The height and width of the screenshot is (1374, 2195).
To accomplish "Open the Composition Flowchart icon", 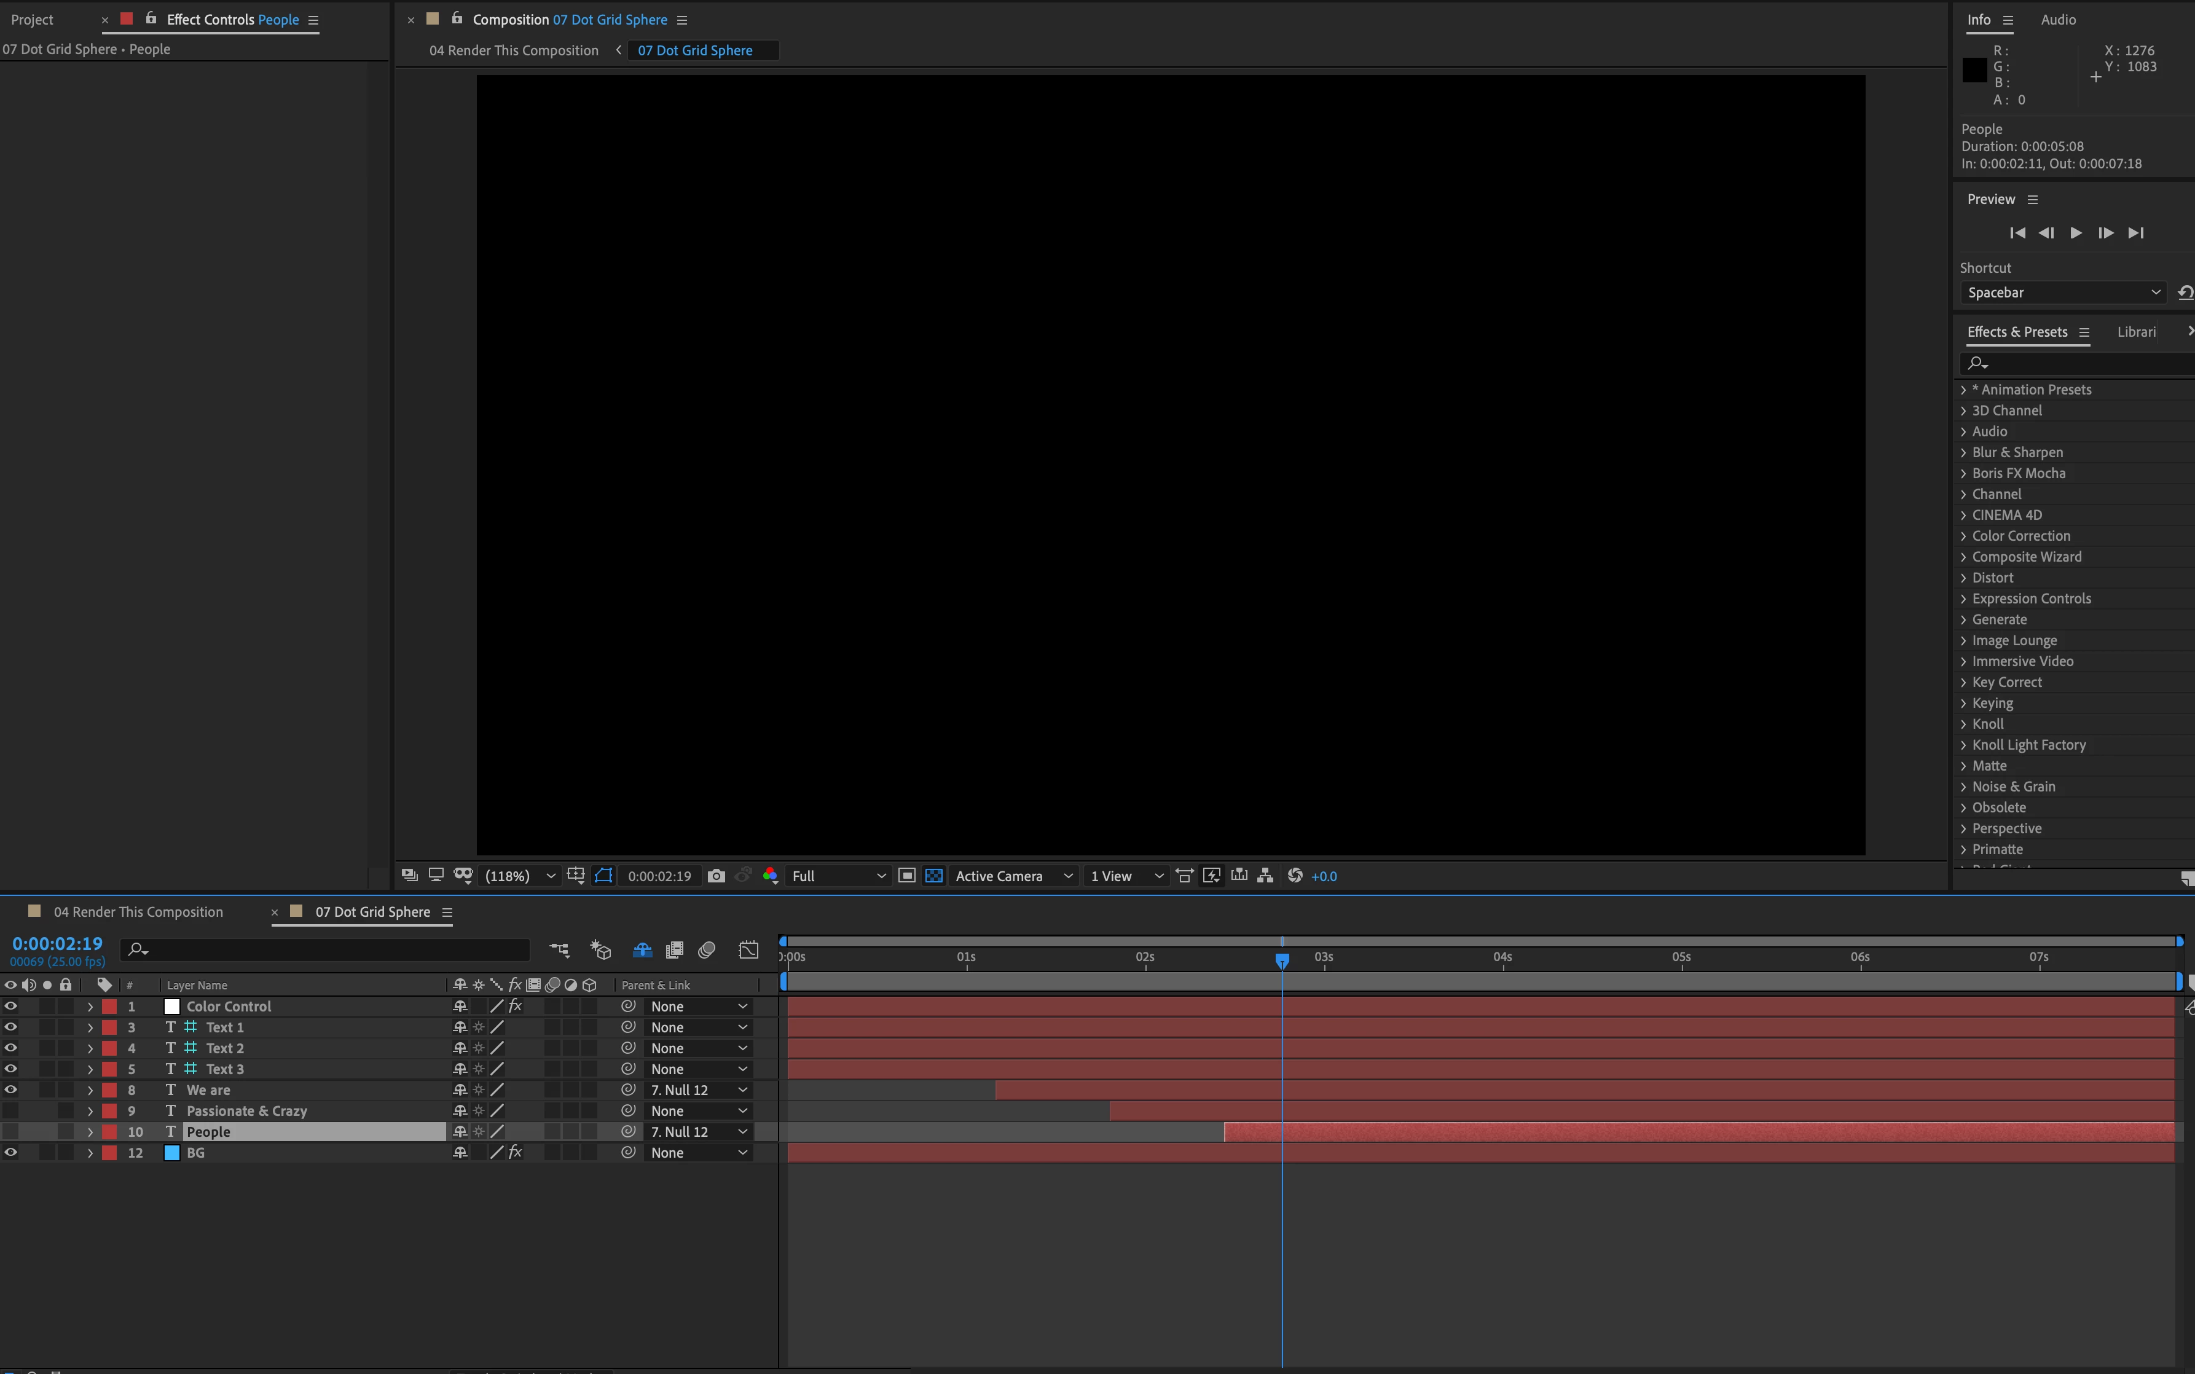I will click(1265, 876).
